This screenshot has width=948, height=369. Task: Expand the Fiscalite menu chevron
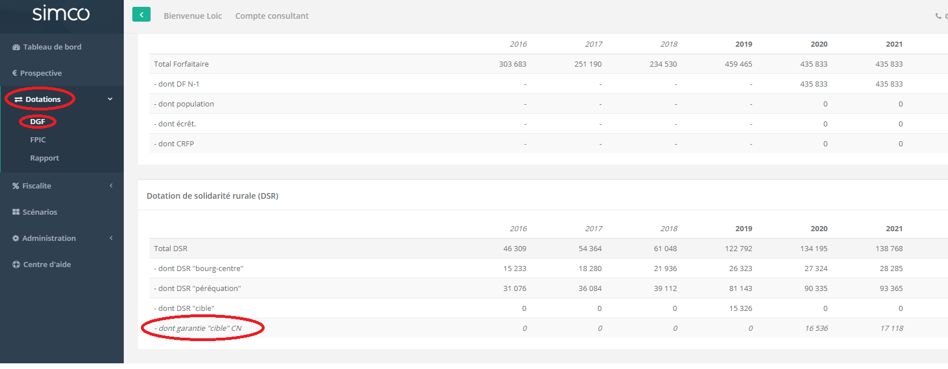tap(111, 186)
